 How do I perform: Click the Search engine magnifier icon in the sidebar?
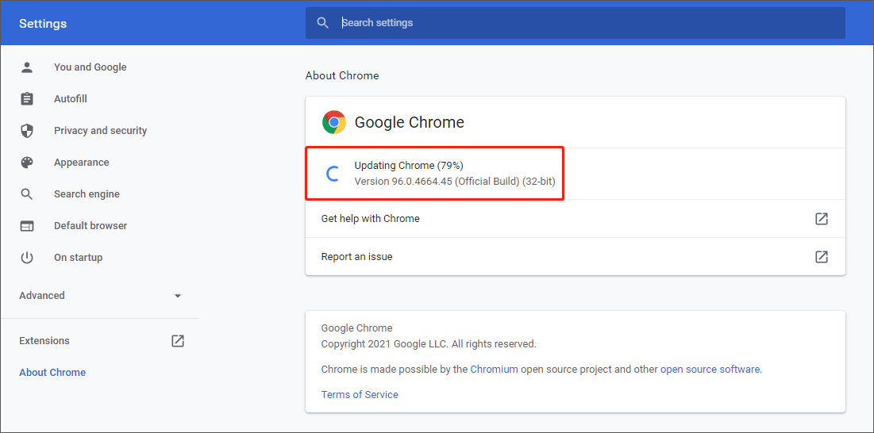[27, 194]
